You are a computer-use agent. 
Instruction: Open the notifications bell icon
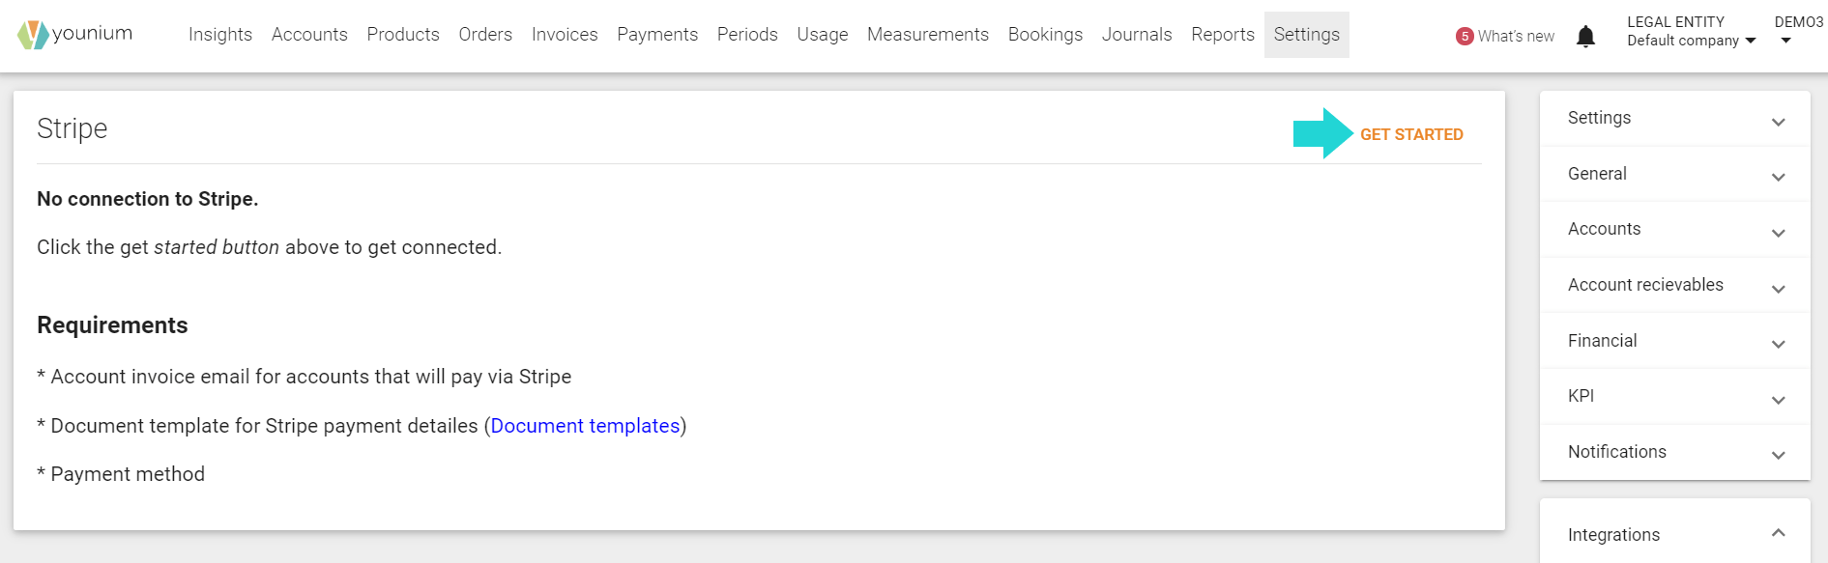click(1585, 37)
